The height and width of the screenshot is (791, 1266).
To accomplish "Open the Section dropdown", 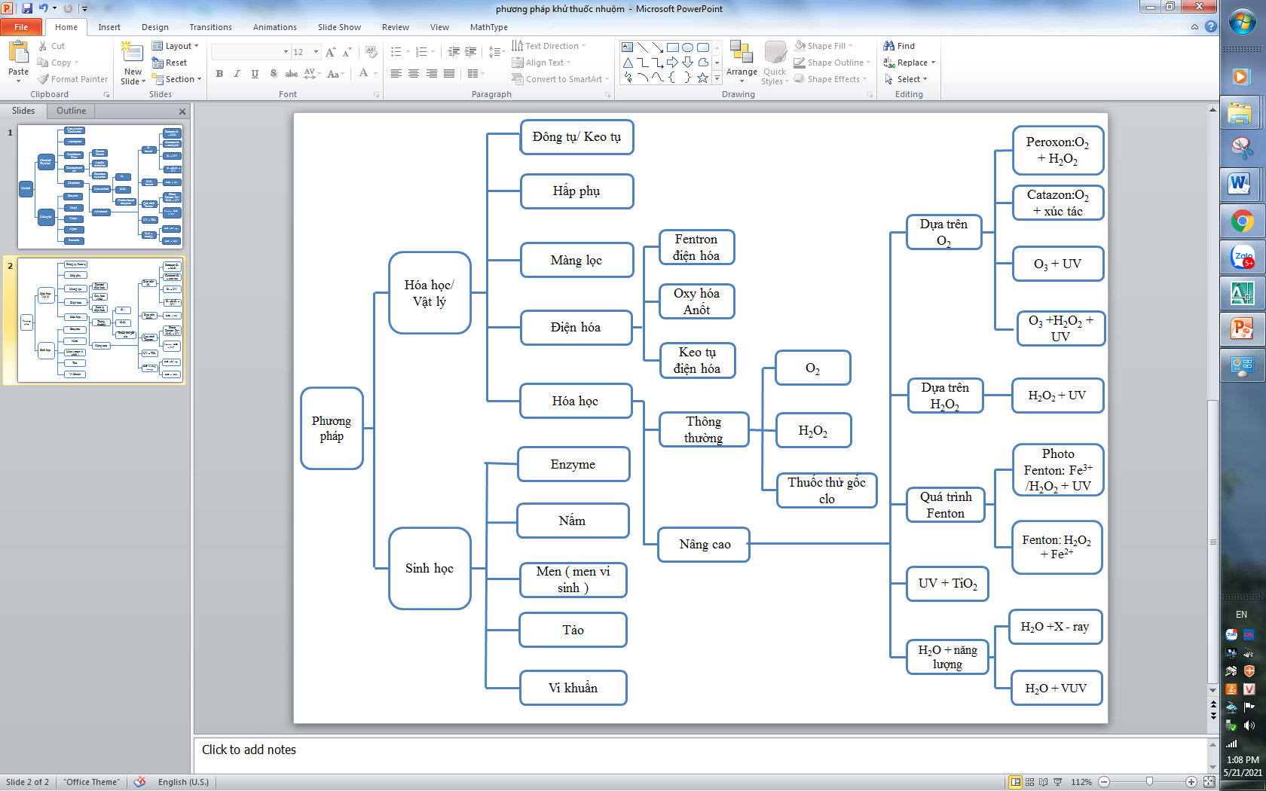I will pyautogui.click(x=177, y=79).
